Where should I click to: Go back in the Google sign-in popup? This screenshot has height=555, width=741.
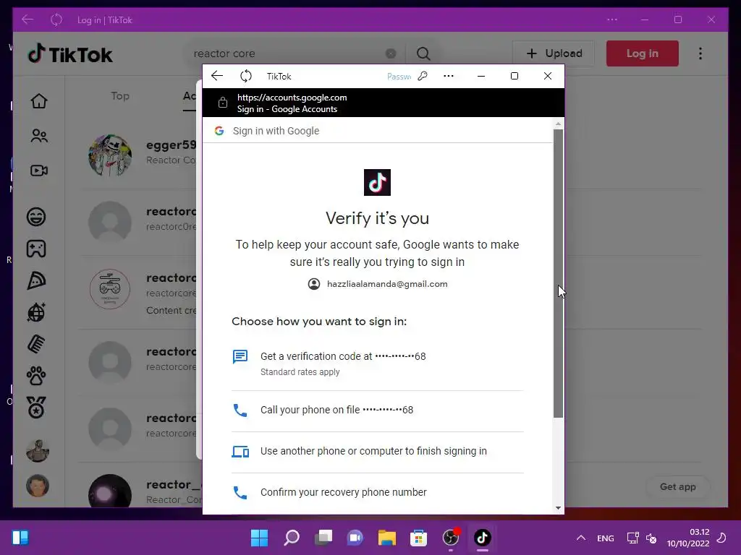217,76
